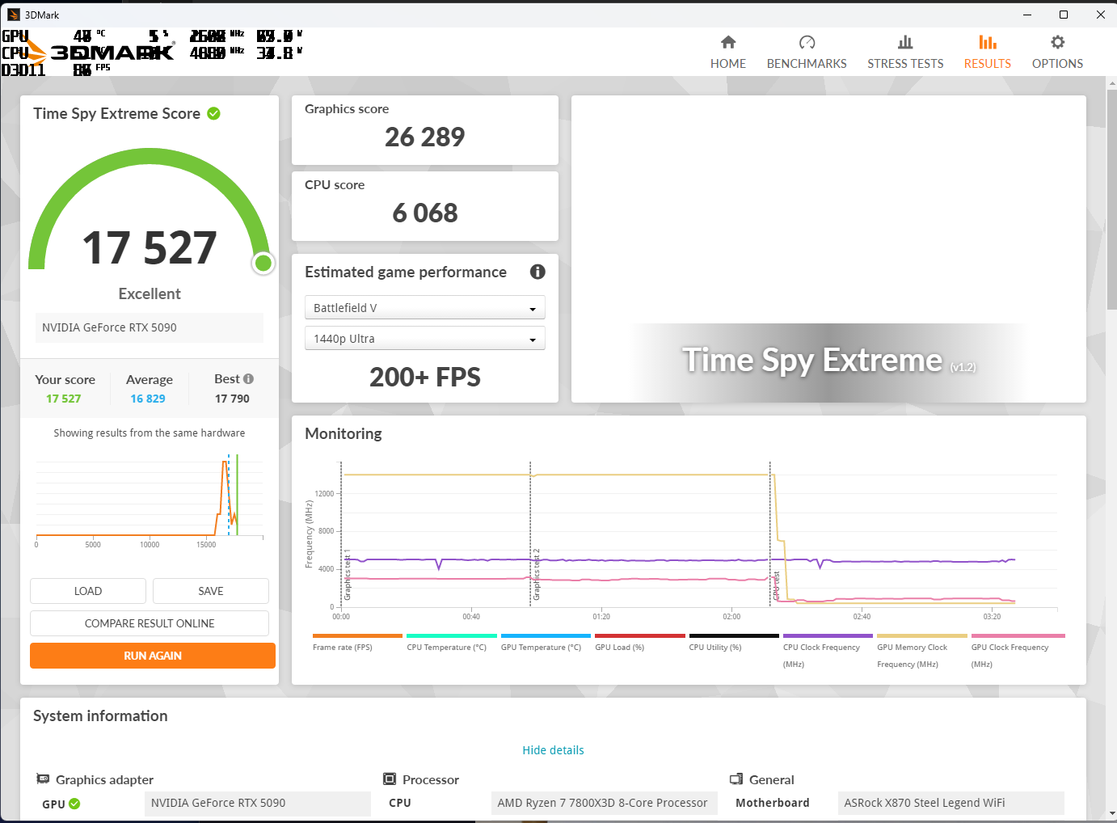This screenshot has height=823, width=1117.
Task: Click the Options gear icon
Action: tap(1057, 43)
